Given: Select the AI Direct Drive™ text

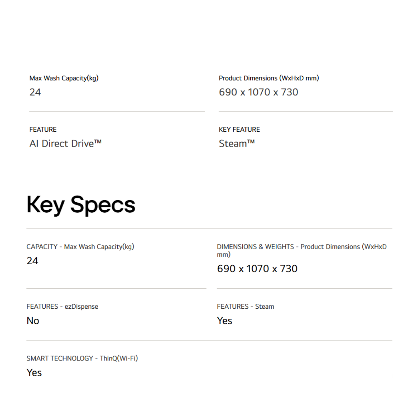Looking at the screenshot, I should point(65,143).
